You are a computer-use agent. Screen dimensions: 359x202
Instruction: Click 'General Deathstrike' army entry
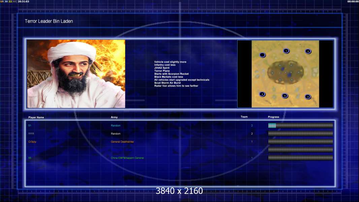tap(122, 142)
